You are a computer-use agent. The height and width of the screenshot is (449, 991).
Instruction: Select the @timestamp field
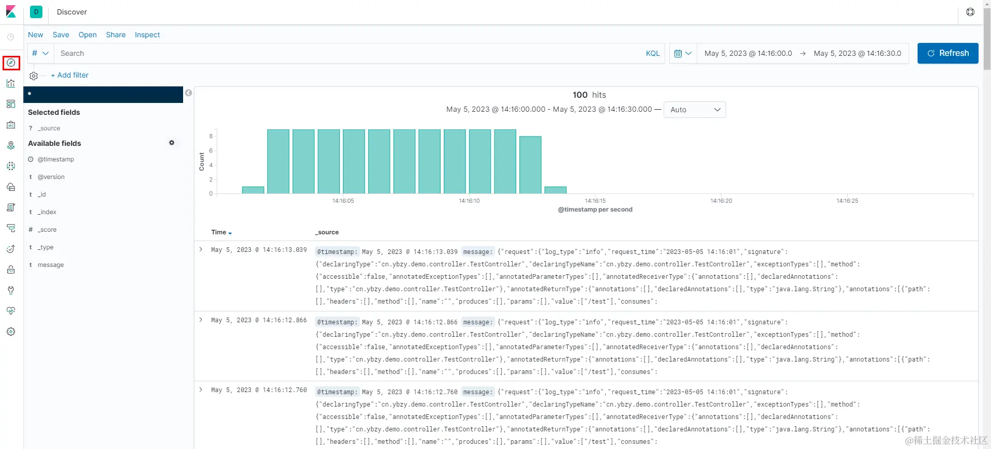click(x=56, y=159)
